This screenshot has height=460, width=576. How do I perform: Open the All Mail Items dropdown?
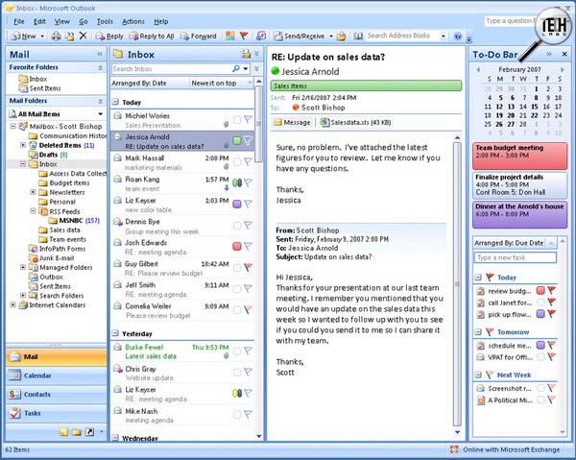(x=100, y=114)
